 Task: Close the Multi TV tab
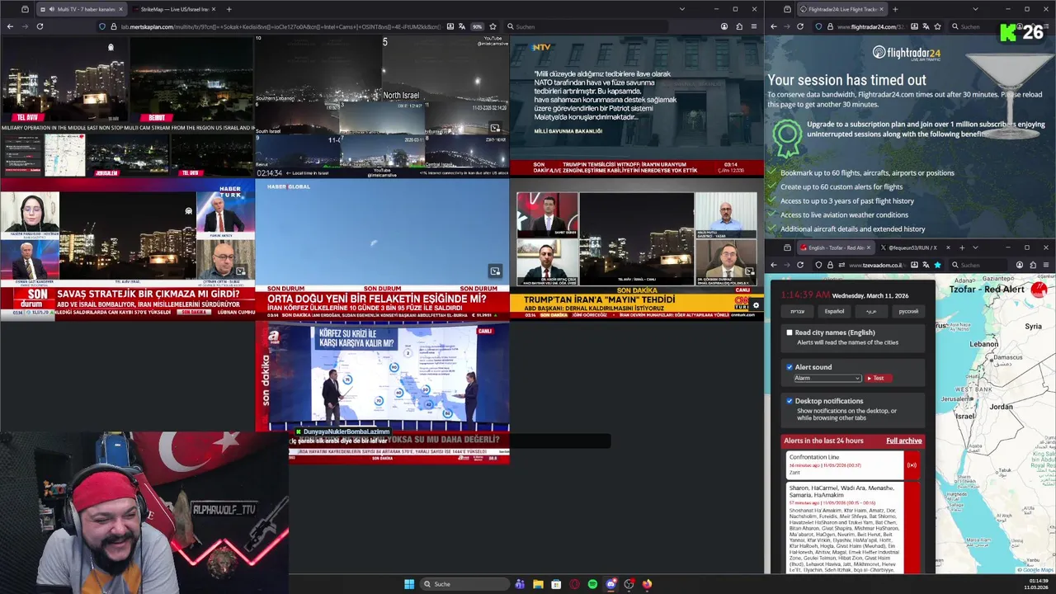coord(120,9)
